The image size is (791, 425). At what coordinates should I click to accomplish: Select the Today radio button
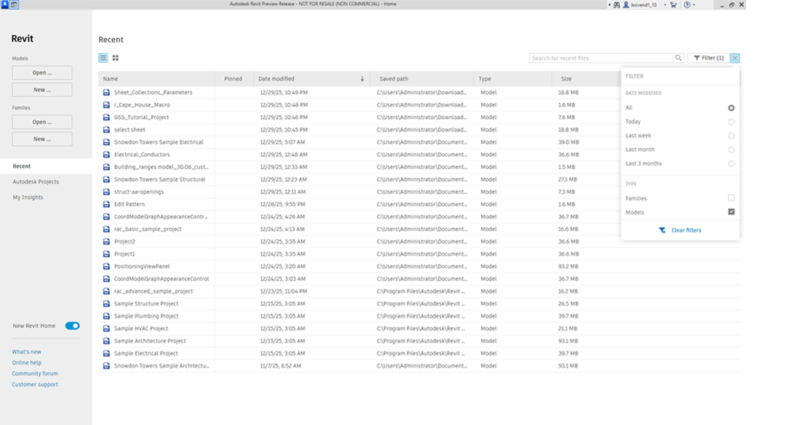point(731,122)
